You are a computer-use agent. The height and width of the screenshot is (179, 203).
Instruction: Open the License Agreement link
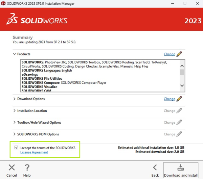pos(34,152)
